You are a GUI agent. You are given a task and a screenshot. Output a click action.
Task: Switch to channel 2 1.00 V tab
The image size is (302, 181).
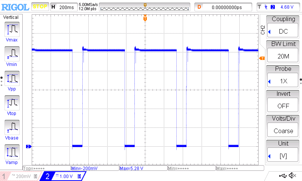pyautogui.click(x=63, y=176)
